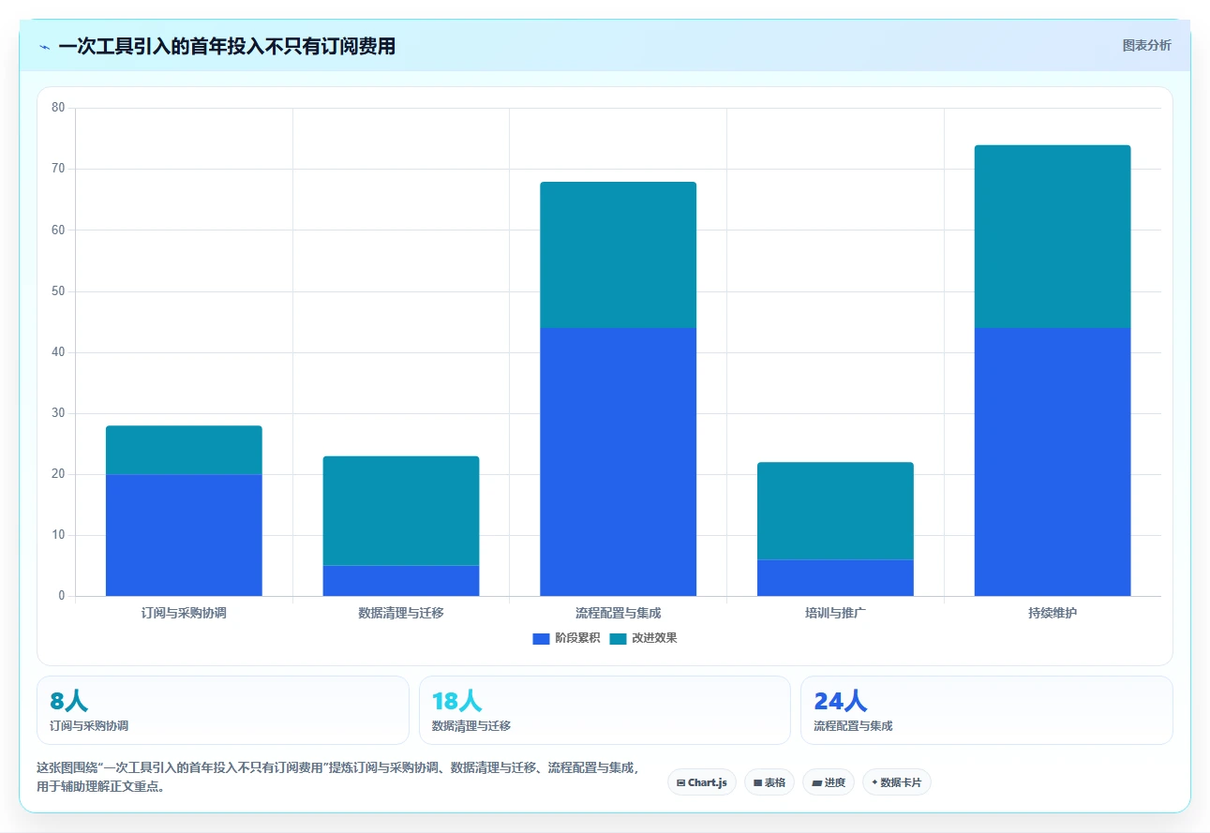This screenshot has height=833, width=1210.
Task: Click the teal segment of 订阅与采购协调 bar
Action: click(184, 450)
